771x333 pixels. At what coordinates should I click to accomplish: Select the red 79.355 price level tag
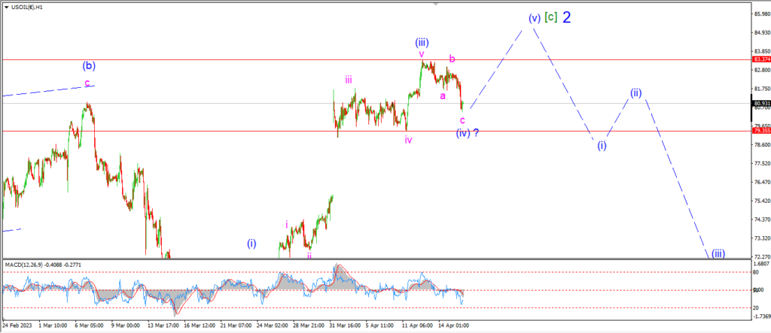pos(760,131)
